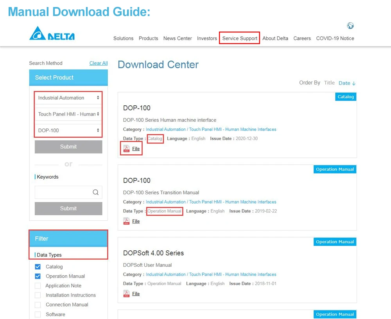
Task: Open the Industrial Automation dropdown
Action: (x=68, y=98)
